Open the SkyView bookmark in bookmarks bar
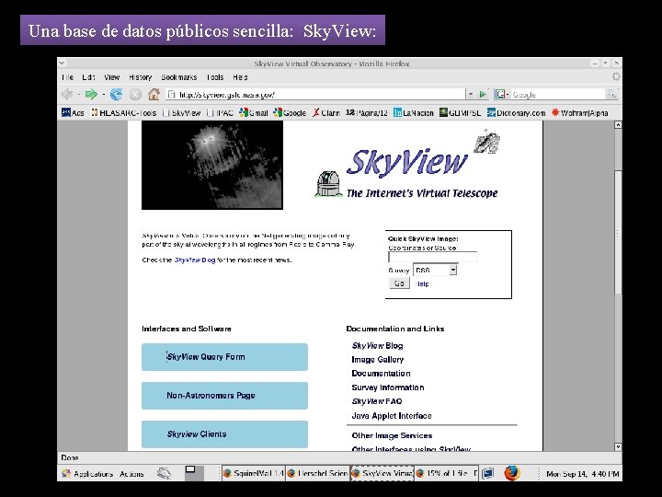 pyautogui.click(x=181, y=113)
